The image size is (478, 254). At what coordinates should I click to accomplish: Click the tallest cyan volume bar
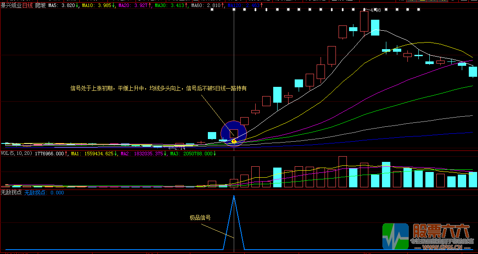click(386, 175)
